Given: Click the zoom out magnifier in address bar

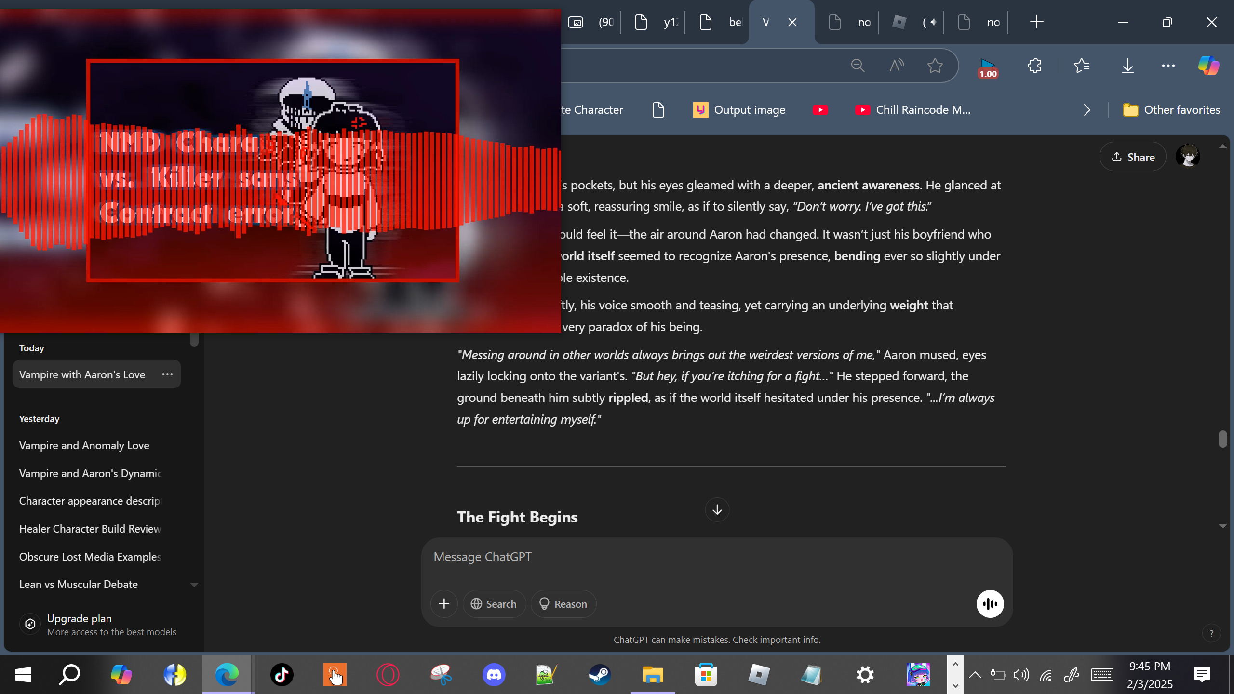Looking at the screenshot, I should tap(858, 66).
